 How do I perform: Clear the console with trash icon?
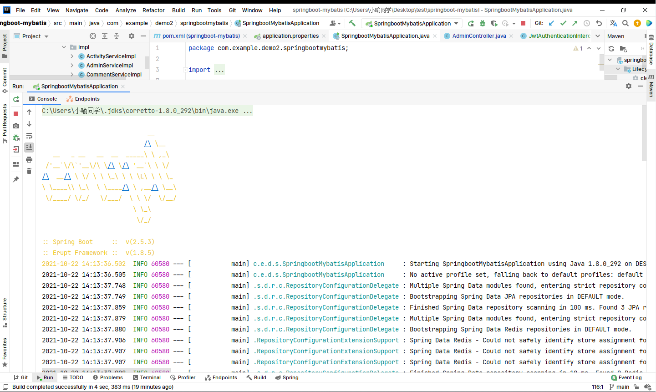[29, 171]
